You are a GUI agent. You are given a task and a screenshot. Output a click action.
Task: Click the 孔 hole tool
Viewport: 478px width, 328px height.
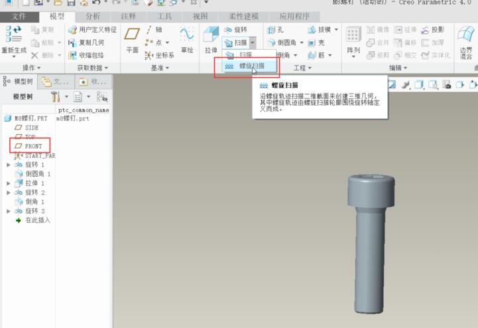click(275, 30)
